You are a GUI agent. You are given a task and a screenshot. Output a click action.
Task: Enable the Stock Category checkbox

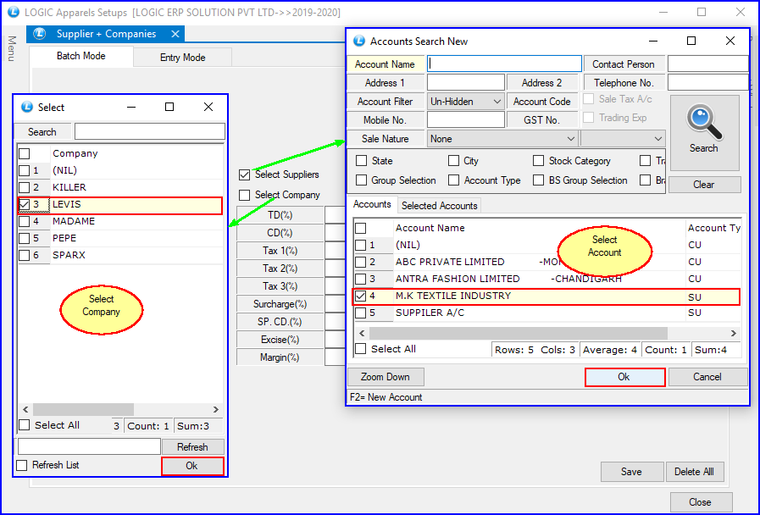539,161
